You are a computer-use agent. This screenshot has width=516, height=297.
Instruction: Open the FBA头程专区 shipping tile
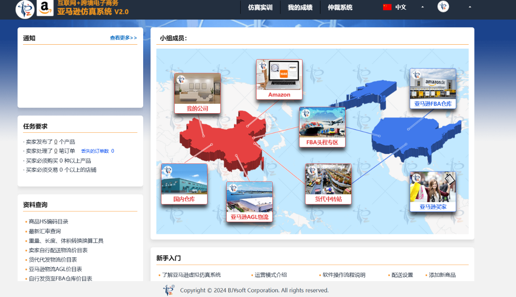(x=322, y=127)
